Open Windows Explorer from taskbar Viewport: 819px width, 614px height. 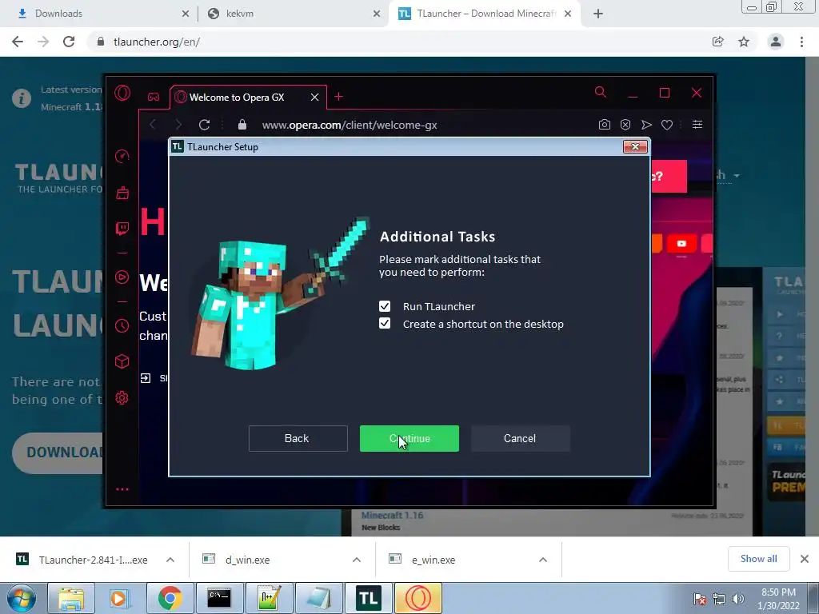(71, 598)
